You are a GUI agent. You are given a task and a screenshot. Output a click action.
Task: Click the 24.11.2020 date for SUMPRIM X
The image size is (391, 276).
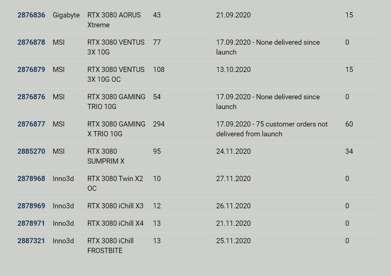[x=233, y=151]
